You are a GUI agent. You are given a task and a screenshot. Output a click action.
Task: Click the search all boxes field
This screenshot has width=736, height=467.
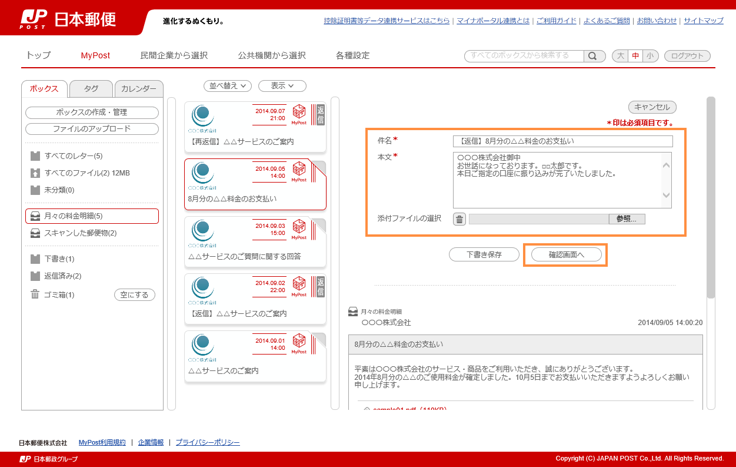point(524,56)
